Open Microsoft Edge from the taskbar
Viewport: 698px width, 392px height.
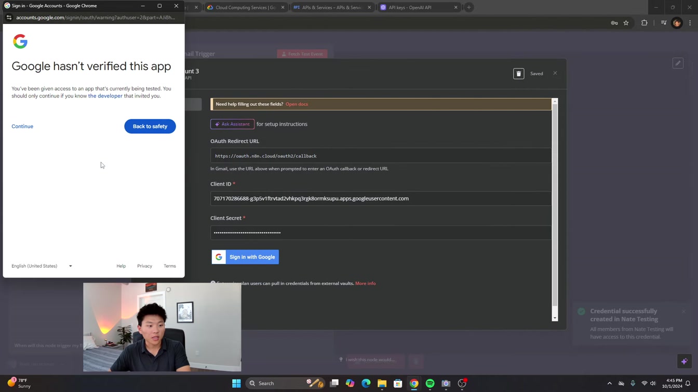pos(366,384)
